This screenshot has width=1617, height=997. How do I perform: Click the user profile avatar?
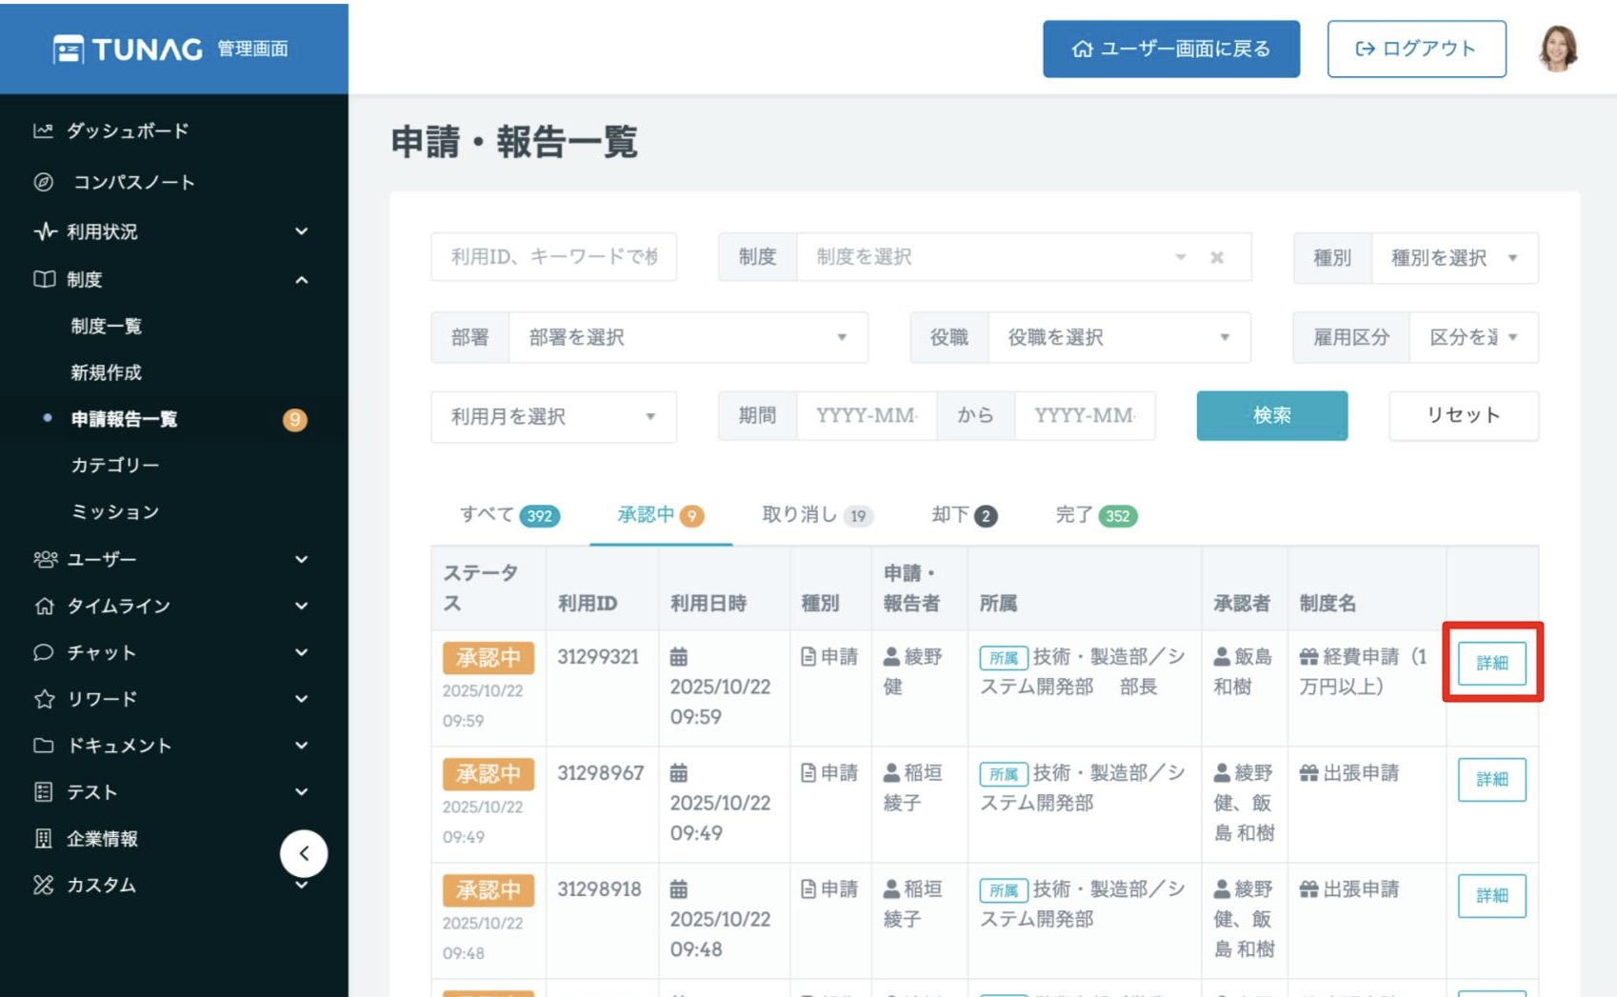tap(1558, 49)
